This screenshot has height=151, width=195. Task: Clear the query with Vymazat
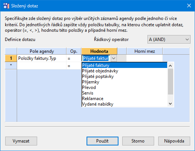click(21, 141)
